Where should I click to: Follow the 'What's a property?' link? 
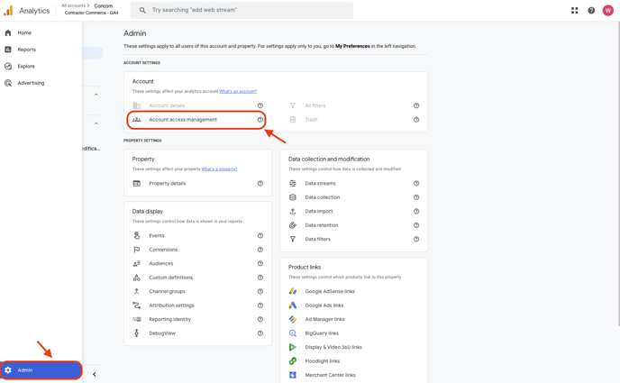click(x=220, y=169)
